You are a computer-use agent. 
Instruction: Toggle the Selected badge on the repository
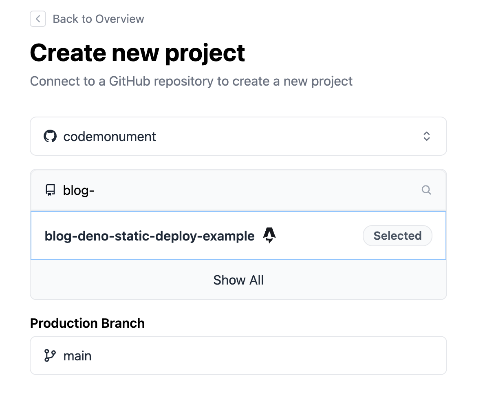click(x=397, y=236)
